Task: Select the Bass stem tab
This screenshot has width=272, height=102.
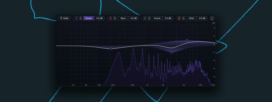Action: click(123, 18)
